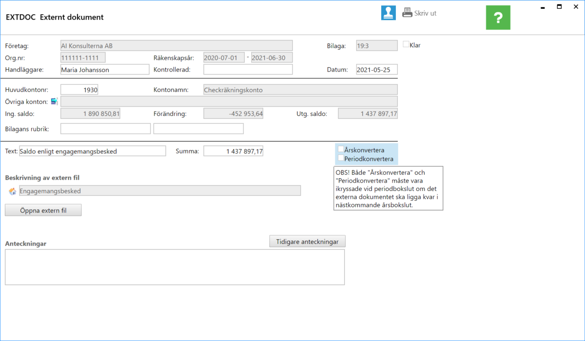585x341 pixels.
Task: Focus the Kontrollerad input field
Action: 248,70
